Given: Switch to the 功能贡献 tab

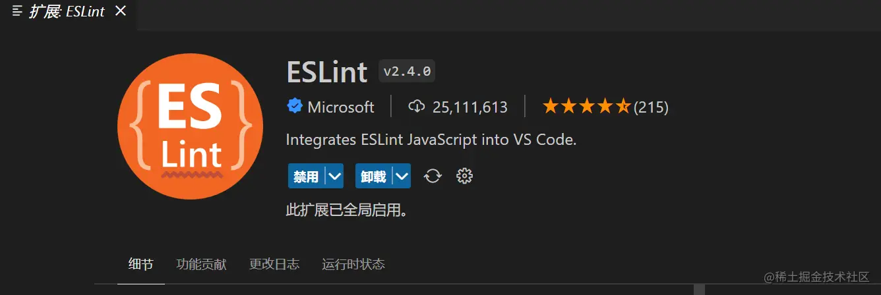Looking at the screenshot, I should (201, 264).
